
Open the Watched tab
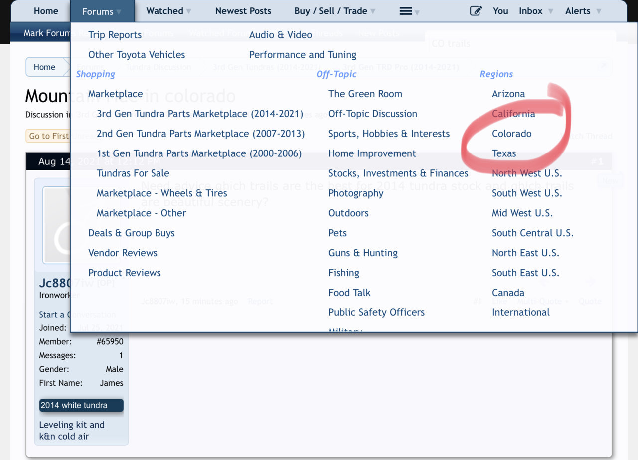tap(164, 11)
